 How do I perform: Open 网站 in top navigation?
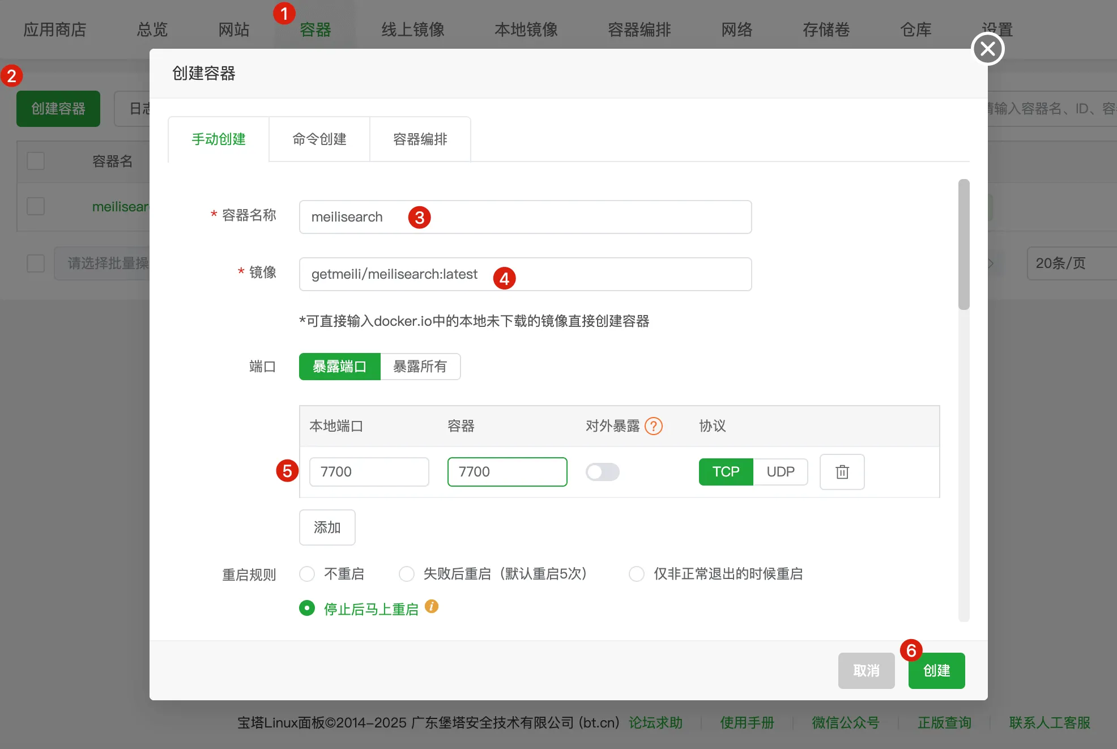(x=234, y=29)
